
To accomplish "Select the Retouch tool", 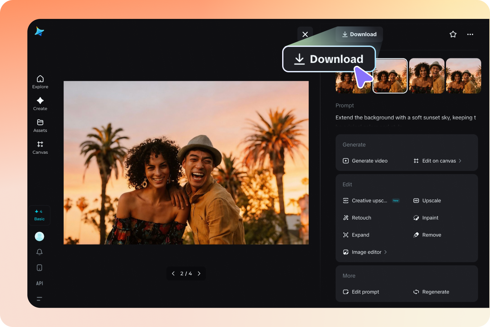I will 361,218.
